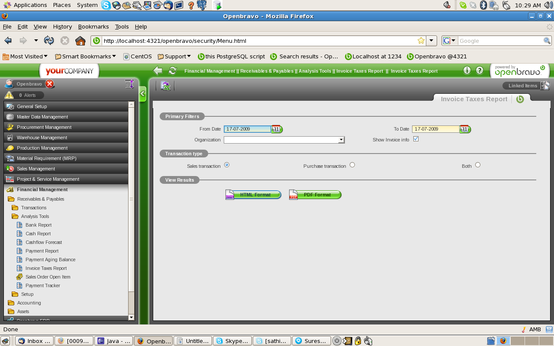Screen dimensions: 554x346
Task: Bookmark this page with the star icon
Action: point(421,41)
